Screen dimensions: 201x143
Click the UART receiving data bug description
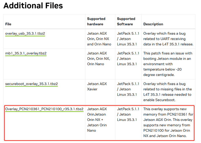168,39
